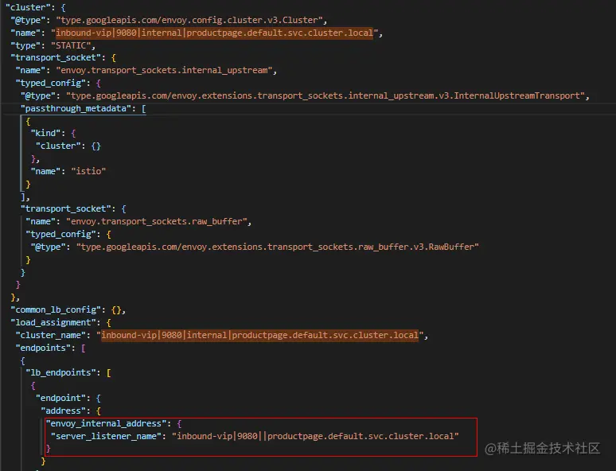Click the "kind" key
The width and height of the screenshot is (616, 471).
coord(45,133)
